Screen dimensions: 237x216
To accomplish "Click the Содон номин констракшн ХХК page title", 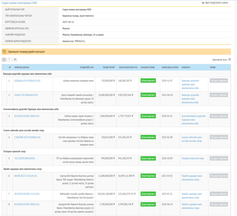I will pyautogui.click(x=19, y=3).
